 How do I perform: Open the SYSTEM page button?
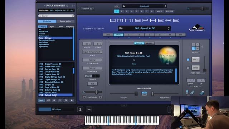pyautogui.click(x=169, y=11)
